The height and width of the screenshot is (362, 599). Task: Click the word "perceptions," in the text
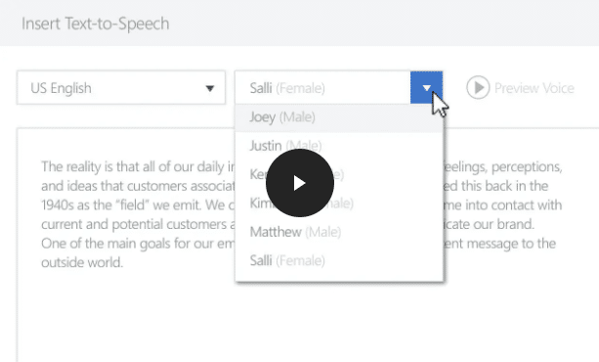(x=527, y=167)
